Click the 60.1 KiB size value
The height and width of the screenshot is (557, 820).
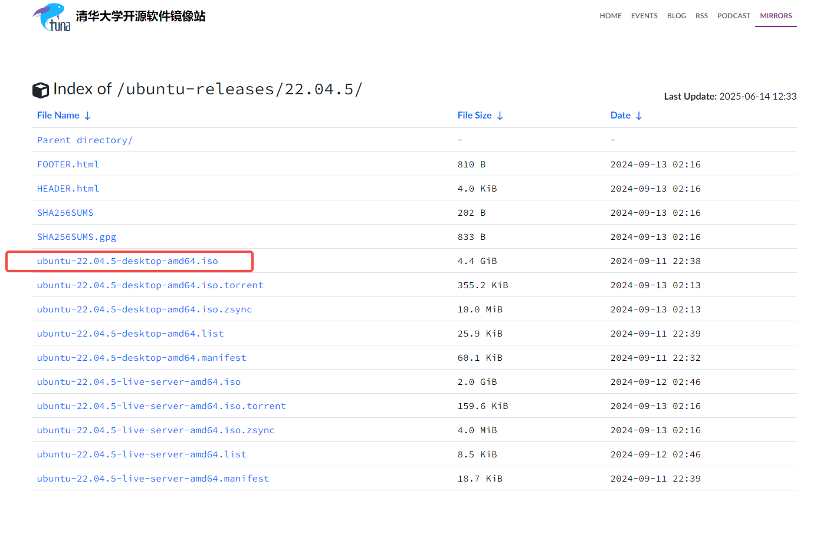click(480, 358)
